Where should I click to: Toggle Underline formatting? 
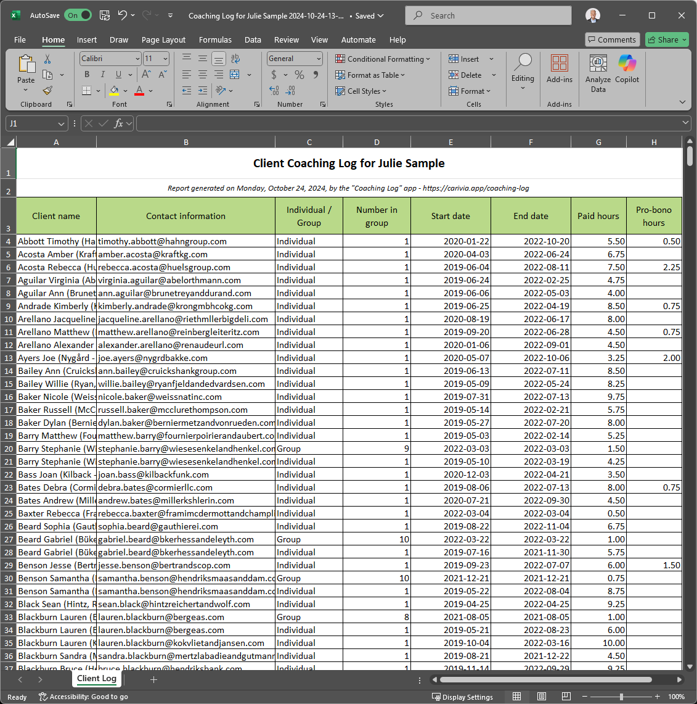click(x=118, y=75)
